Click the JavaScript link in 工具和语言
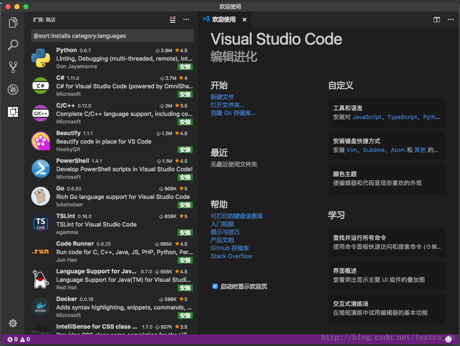This screenshot has height=346, width=460. pos(367,117)
